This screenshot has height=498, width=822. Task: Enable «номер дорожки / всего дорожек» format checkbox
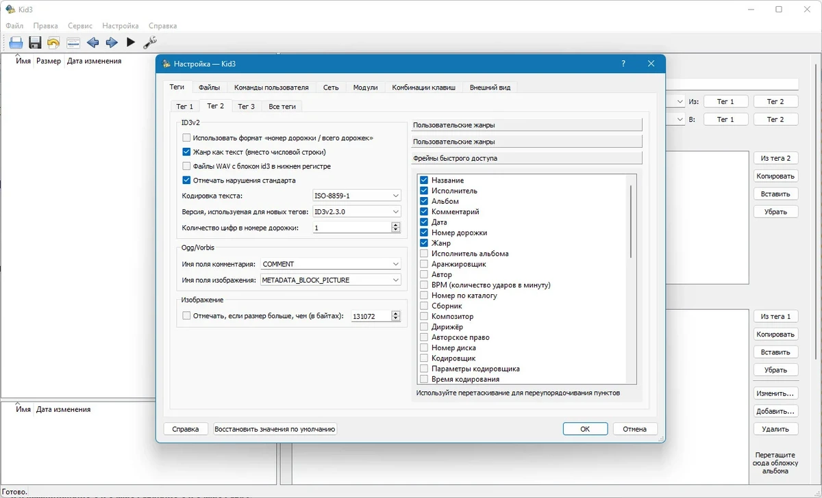pos(186,138)
